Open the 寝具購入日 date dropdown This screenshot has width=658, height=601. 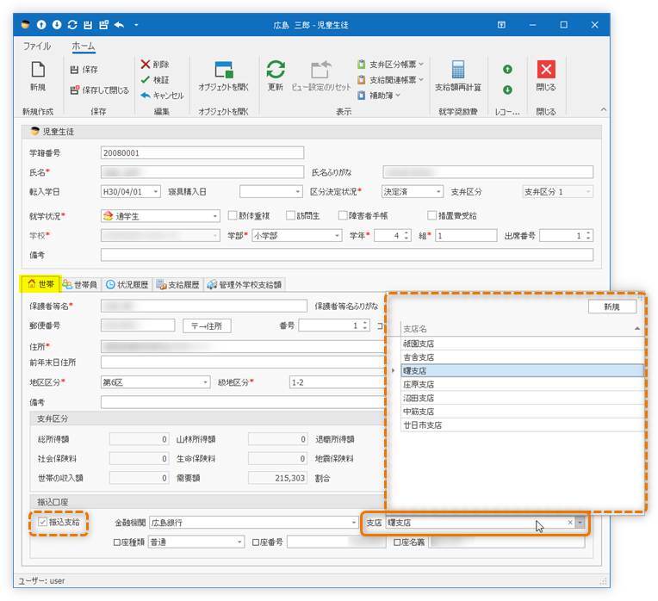coord(297,192)
